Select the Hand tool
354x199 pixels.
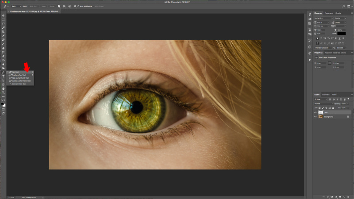click(3, 88)
